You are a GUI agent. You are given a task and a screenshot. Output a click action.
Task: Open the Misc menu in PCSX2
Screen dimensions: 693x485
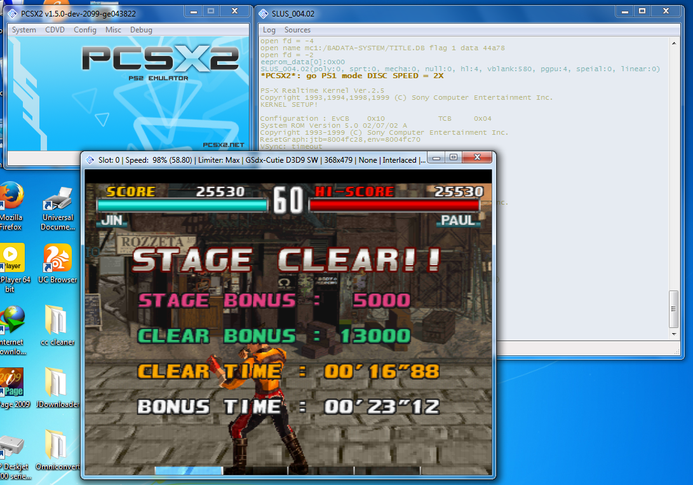[113, 30]
